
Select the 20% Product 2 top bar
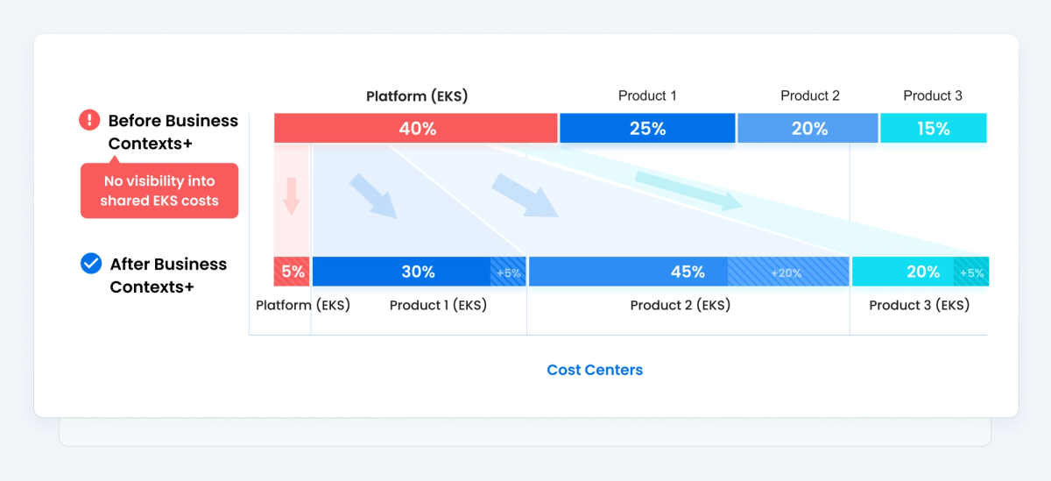(x=808, y=128)
